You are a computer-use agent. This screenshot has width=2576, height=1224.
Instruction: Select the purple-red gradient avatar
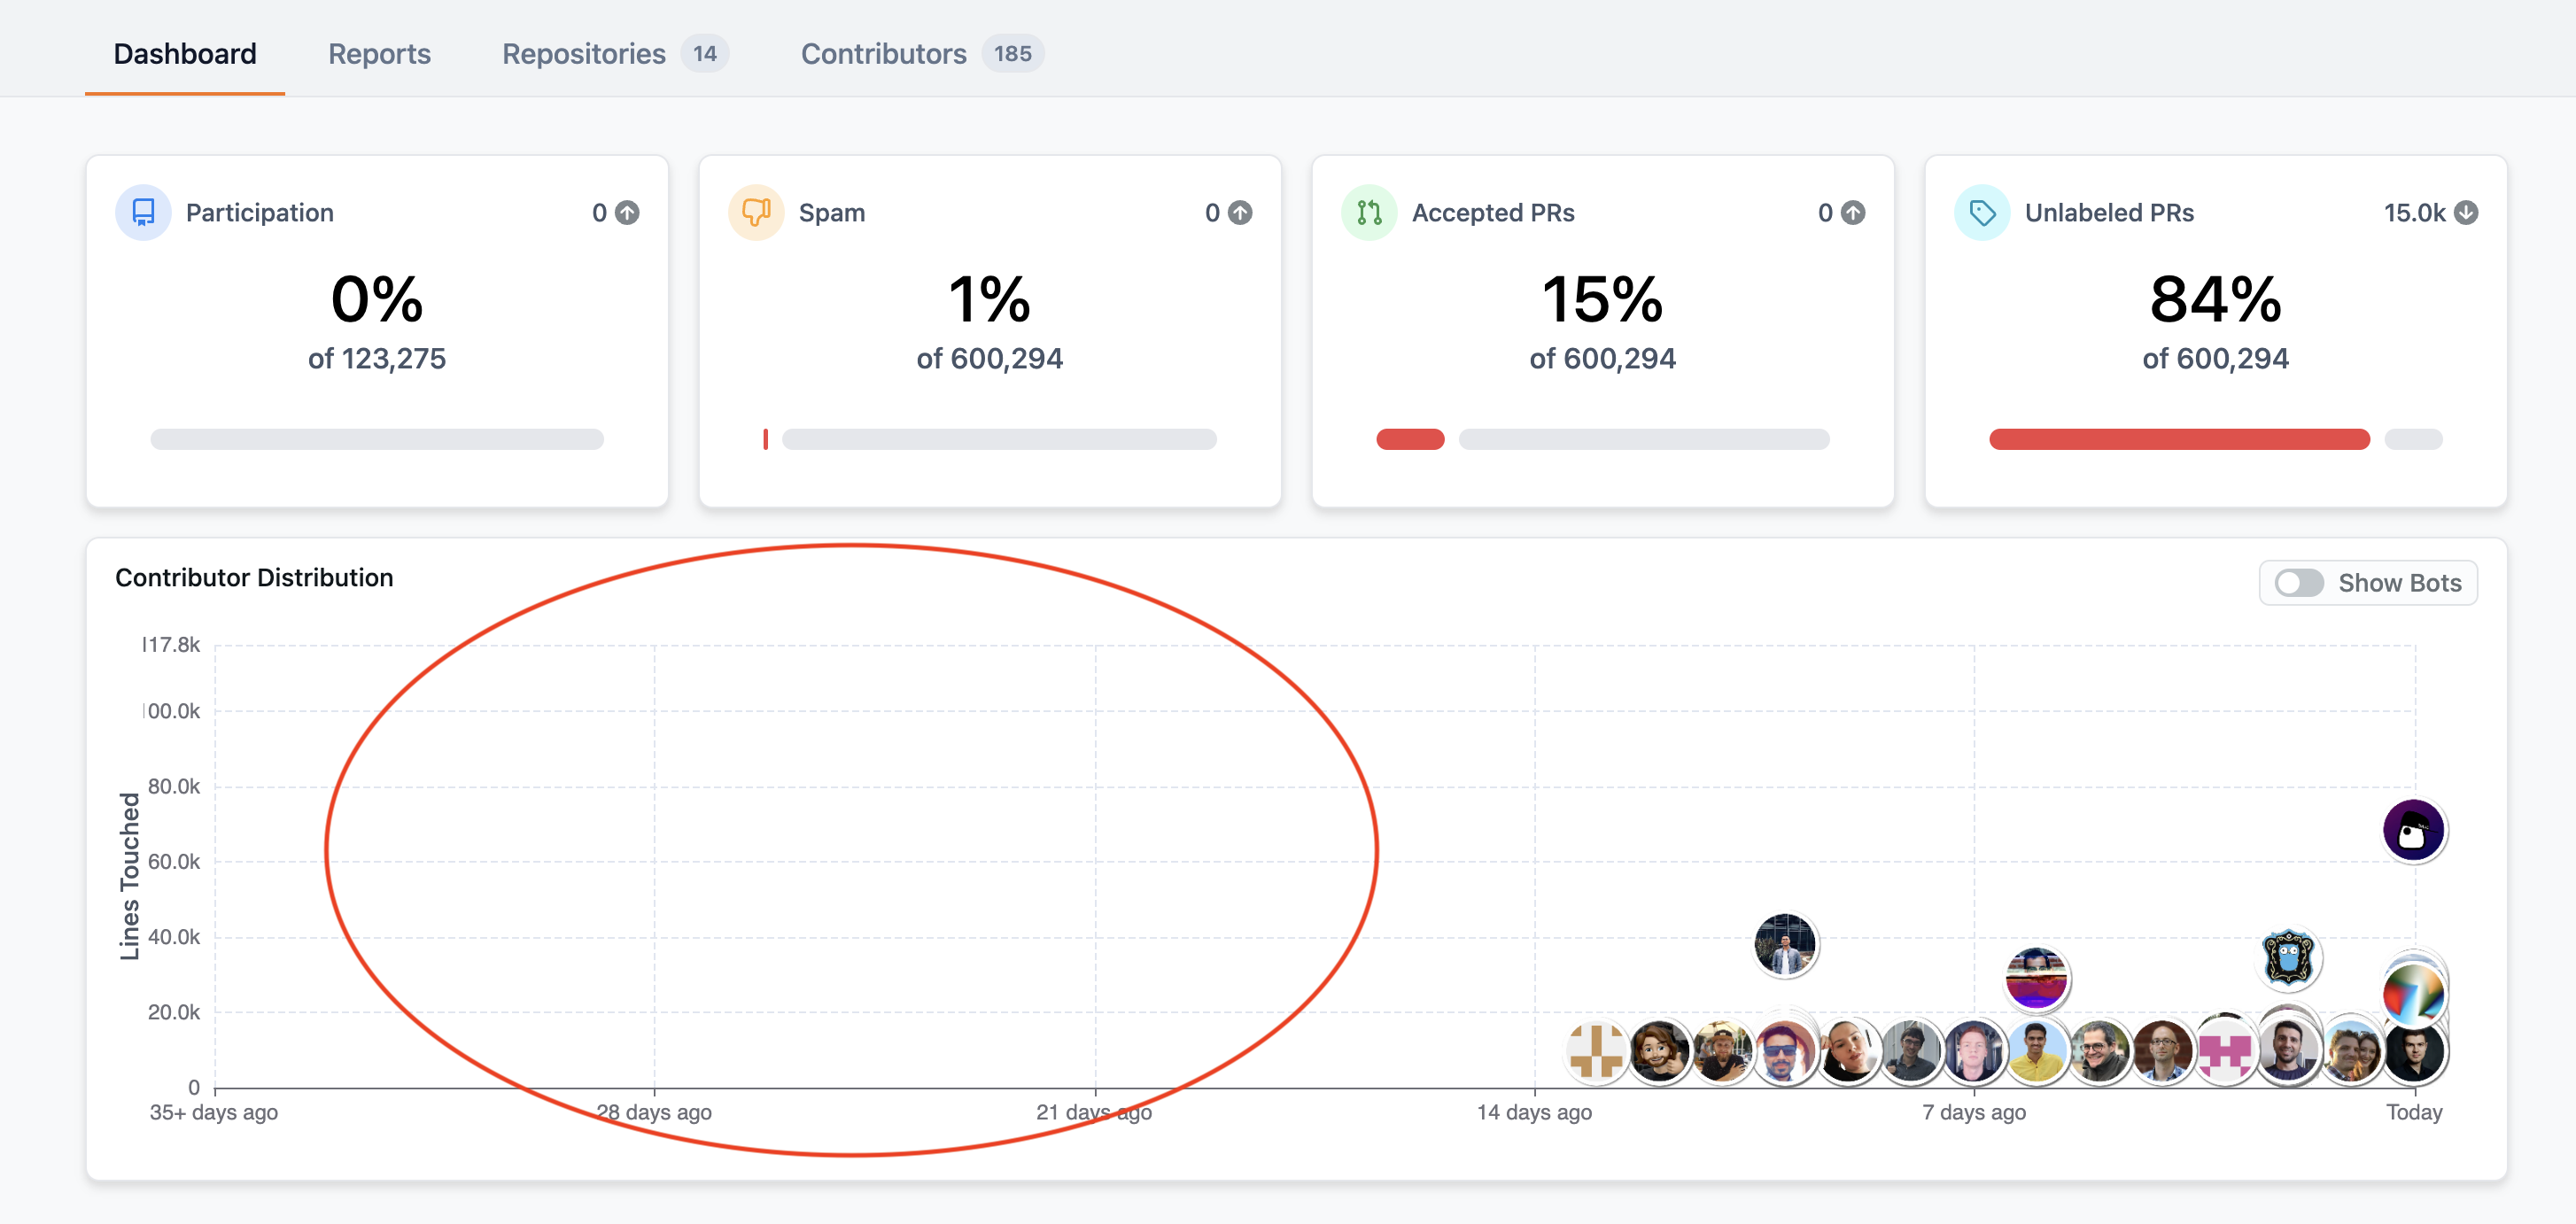(2037, 978)
